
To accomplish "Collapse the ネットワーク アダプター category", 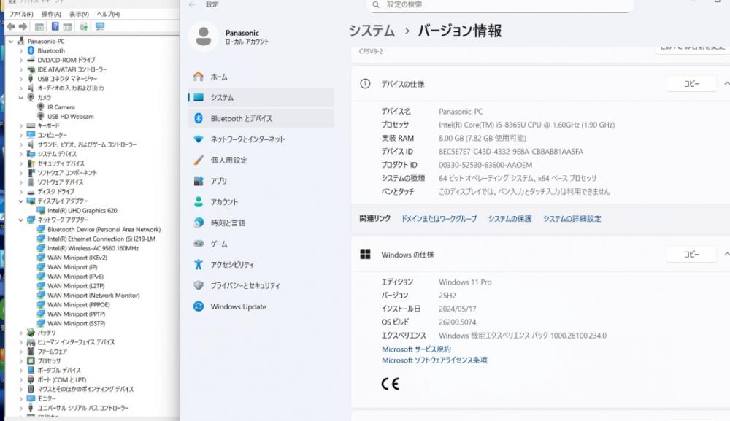I will click(21, 220).
